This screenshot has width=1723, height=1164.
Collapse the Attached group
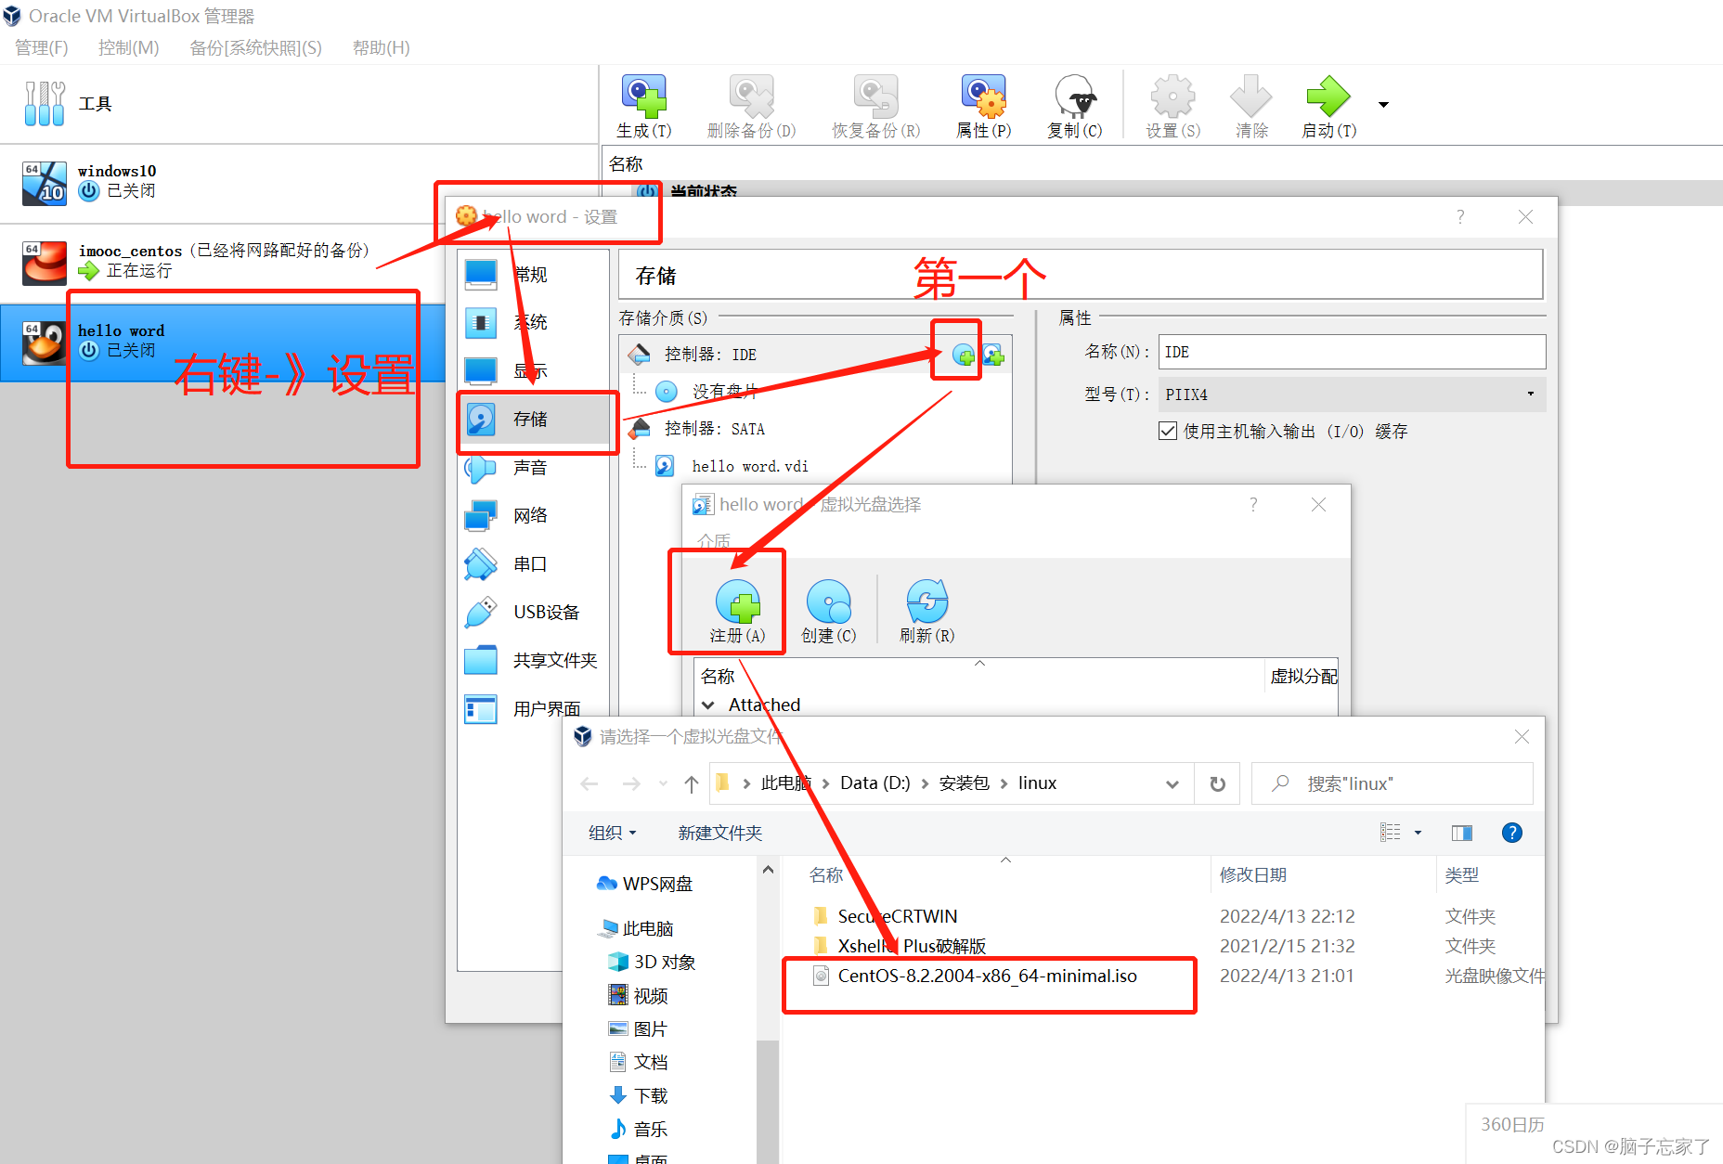click(708, 705)
